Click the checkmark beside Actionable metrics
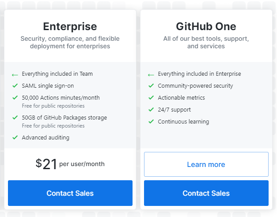The width and height of the screenshot is (277, 217). click(x=151, y=98)
